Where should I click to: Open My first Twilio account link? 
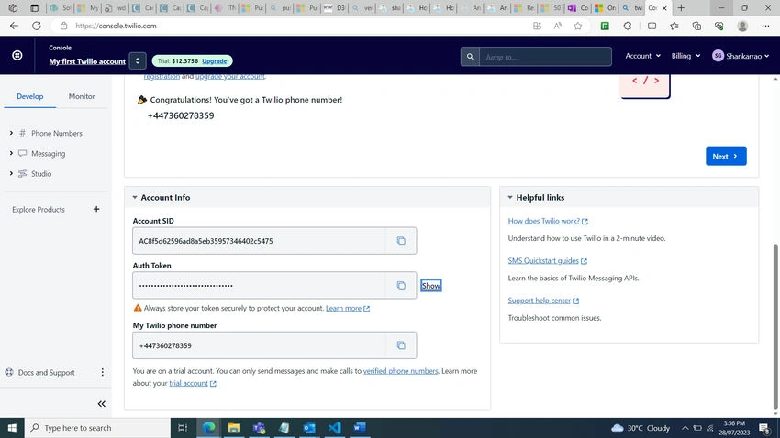click(x=87, y=61)
